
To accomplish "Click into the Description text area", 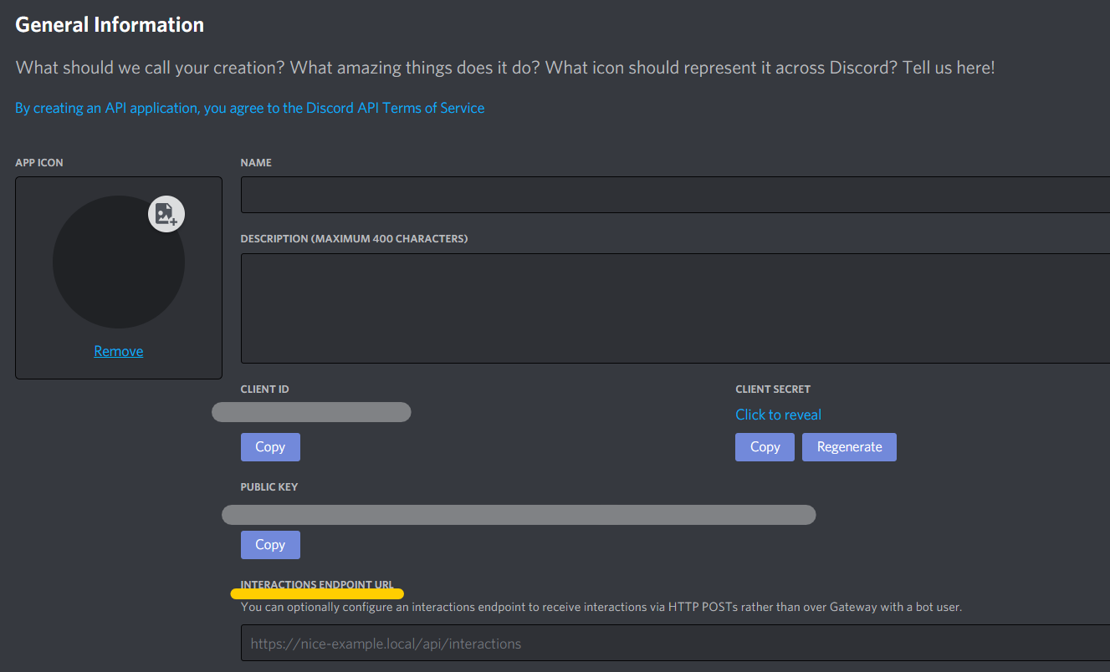I will point(675,308).
